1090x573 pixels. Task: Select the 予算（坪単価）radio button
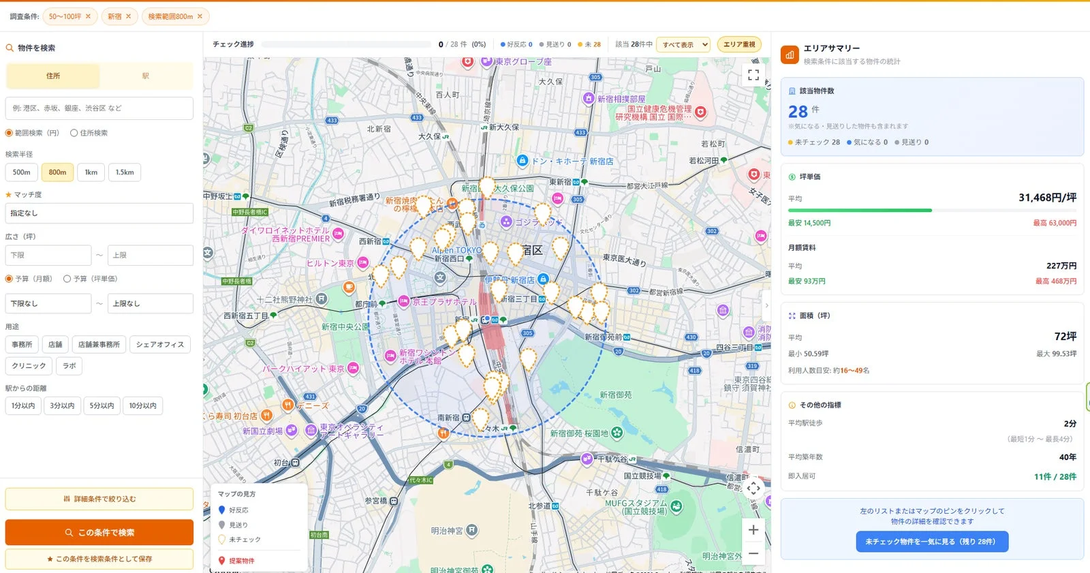(67, 279)
